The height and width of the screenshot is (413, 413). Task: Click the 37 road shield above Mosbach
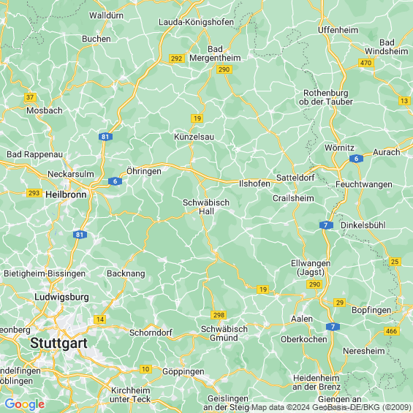point(30,97)
